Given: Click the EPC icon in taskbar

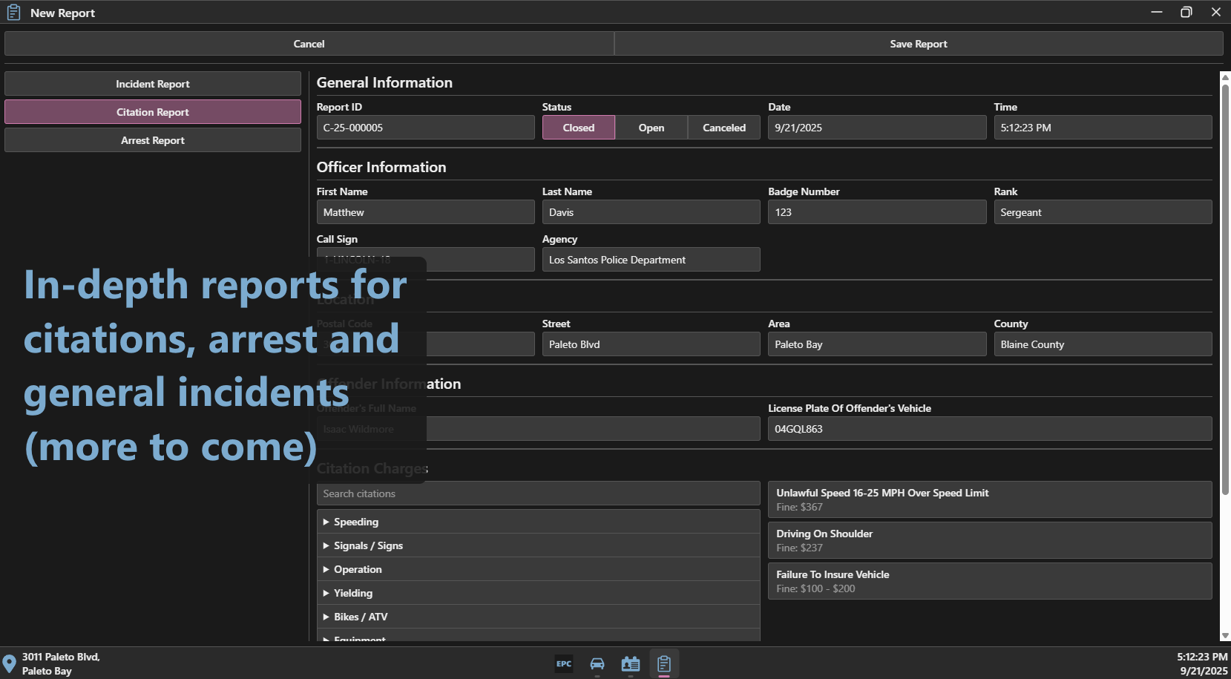Looking at the screenshot, I should [x=564, y=663].
